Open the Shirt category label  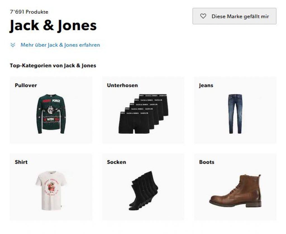pos(21,162)
